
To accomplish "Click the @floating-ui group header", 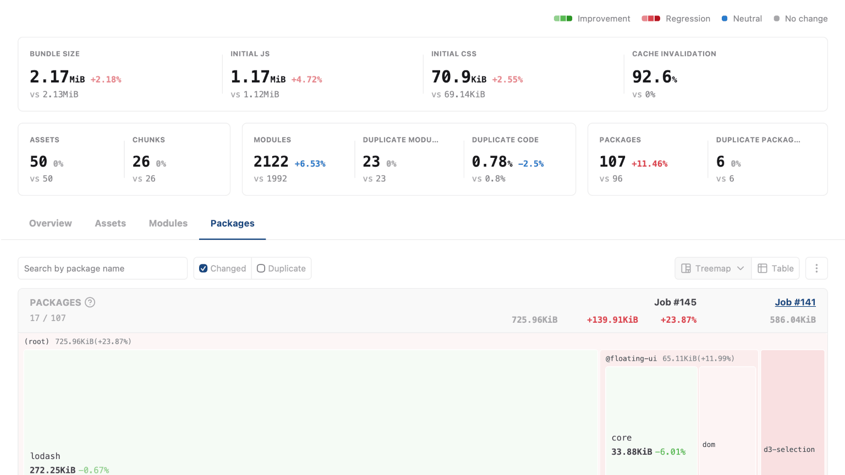I will pos(670,358).
